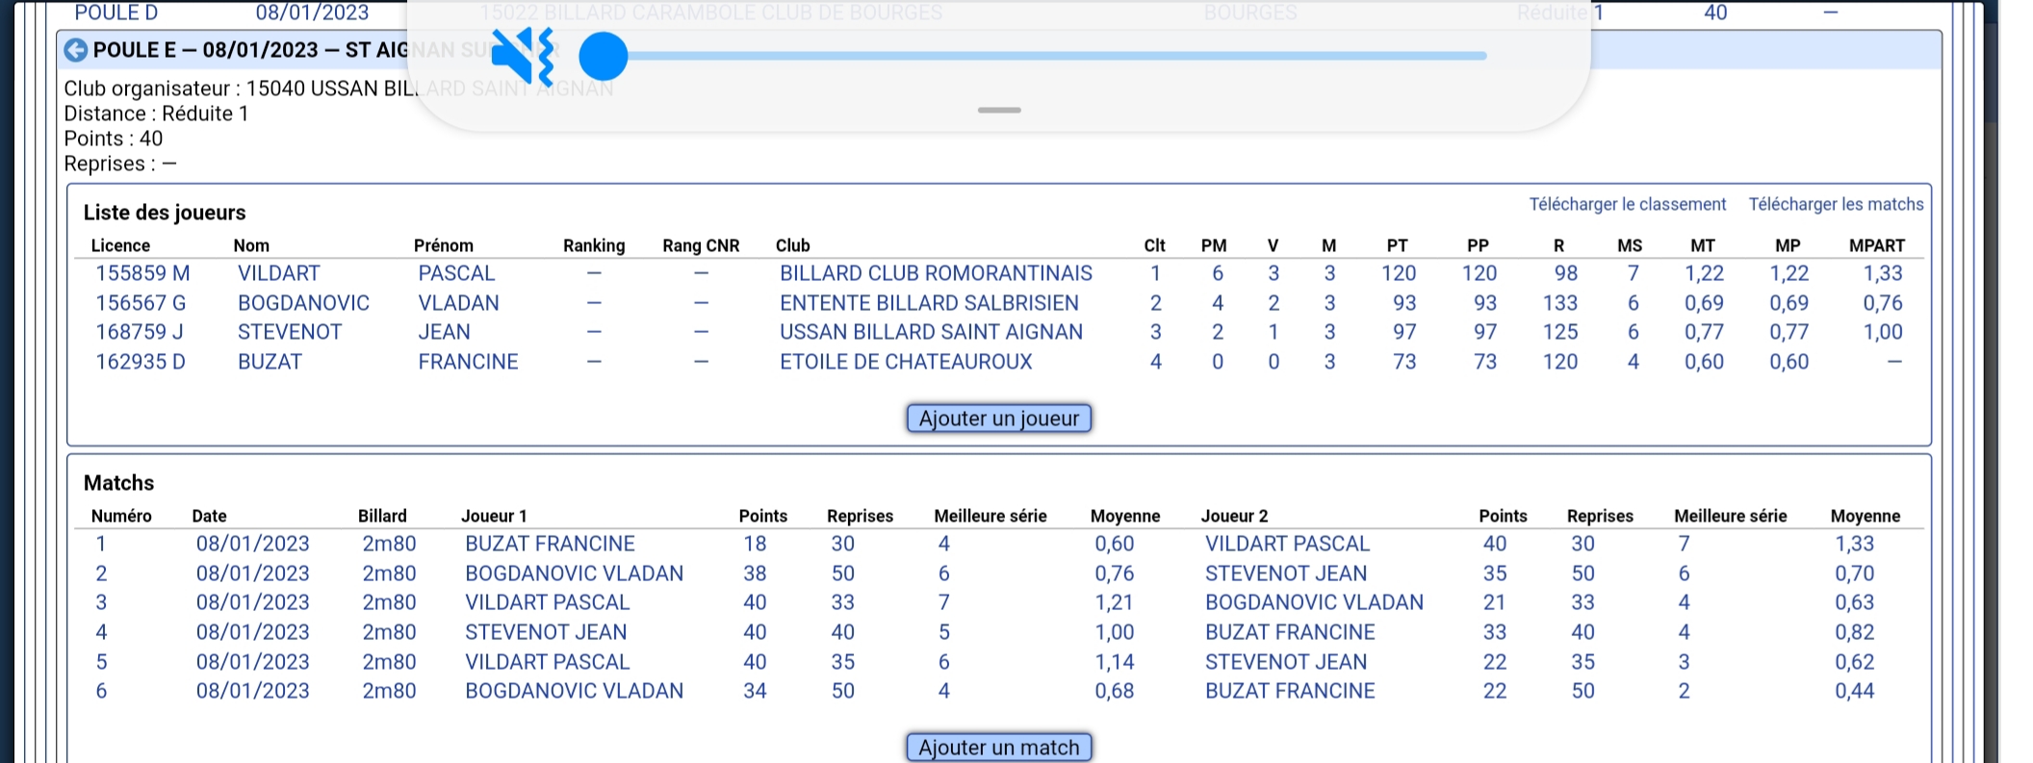Click player name VILDART in players list

[279, 273]
